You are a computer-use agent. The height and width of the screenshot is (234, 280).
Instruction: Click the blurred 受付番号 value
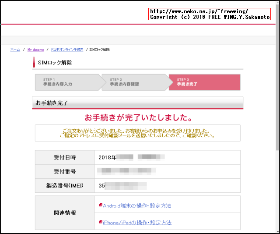pyautogui.click(x=126, y=171)
